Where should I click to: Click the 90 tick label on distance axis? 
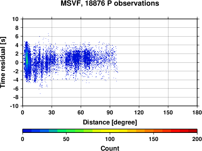click(110, 112)
